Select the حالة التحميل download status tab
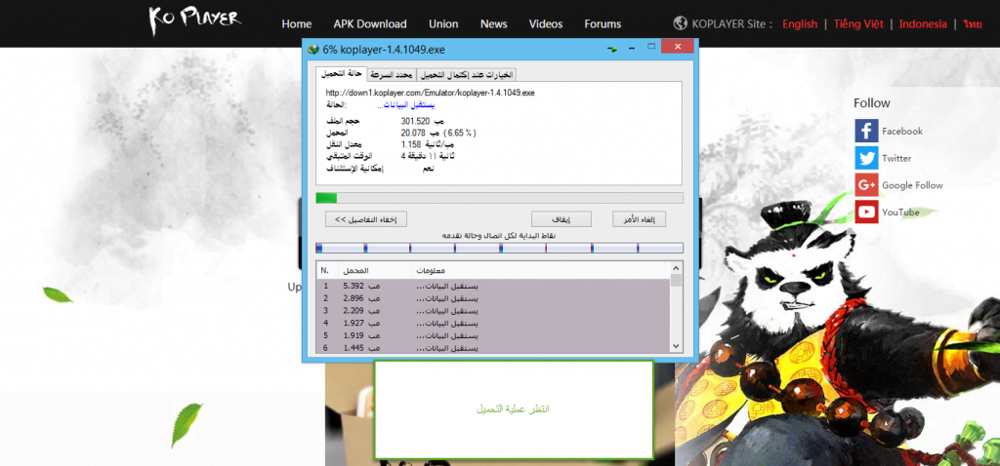Image resolution: width=1000 pixels, height=466 pixels. (341, 74)
